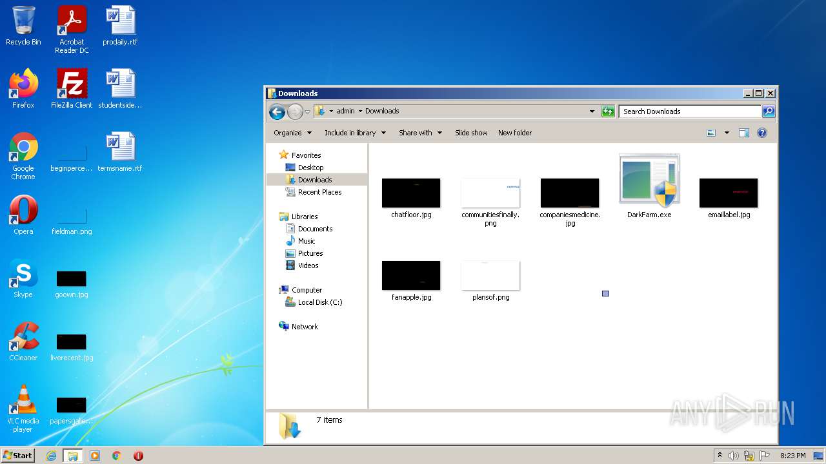Viewport: 826px width, 464px height.
Task: Open Organize dropdown menu
Action: (292, 133)
